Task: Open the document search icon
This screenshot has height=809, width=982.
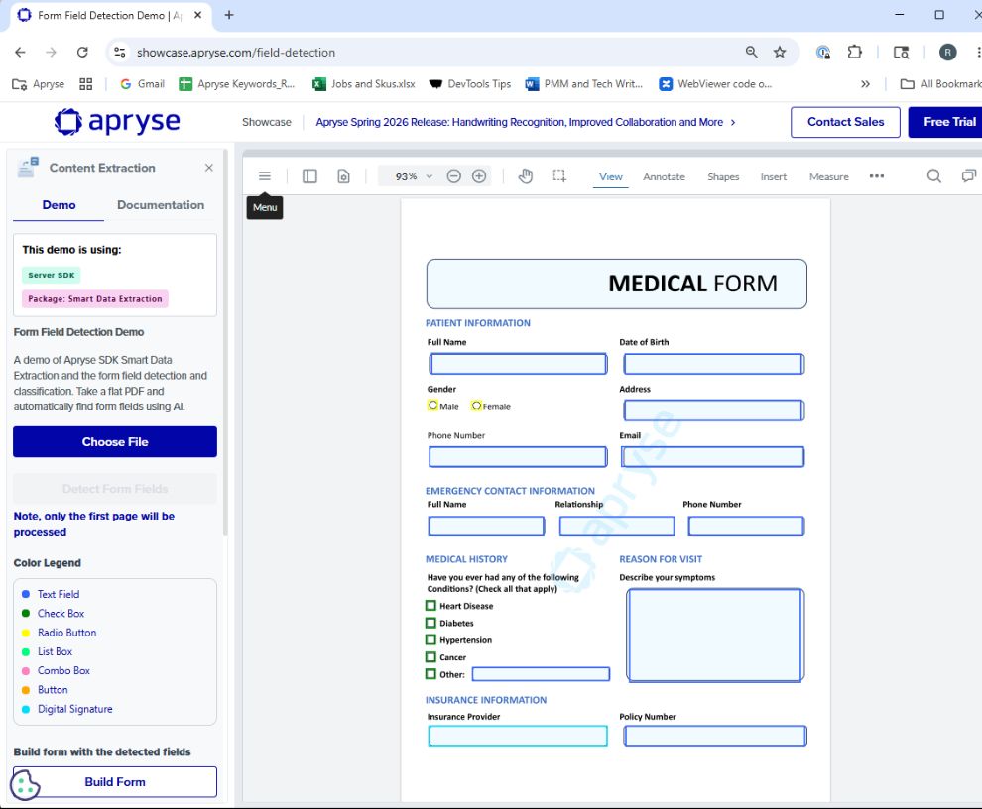Action: (933, 176)
